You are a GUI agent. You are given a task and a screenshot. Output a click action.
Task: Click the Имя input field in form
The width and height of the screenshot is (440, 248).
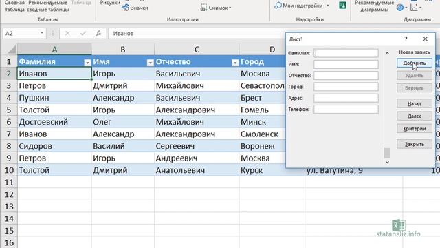click(x=346, y=64)
